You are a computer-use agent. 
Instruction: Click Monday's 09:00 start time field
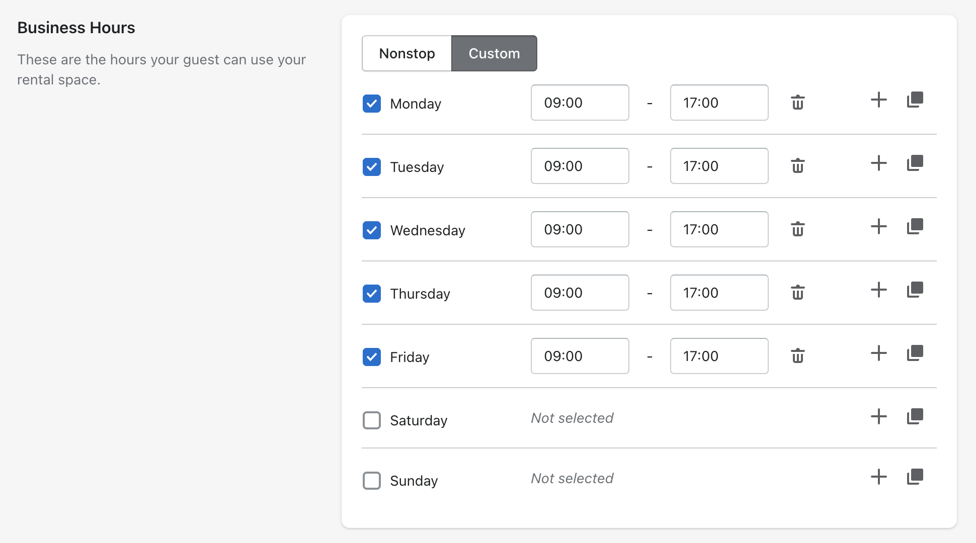click(x=580, y=103)
